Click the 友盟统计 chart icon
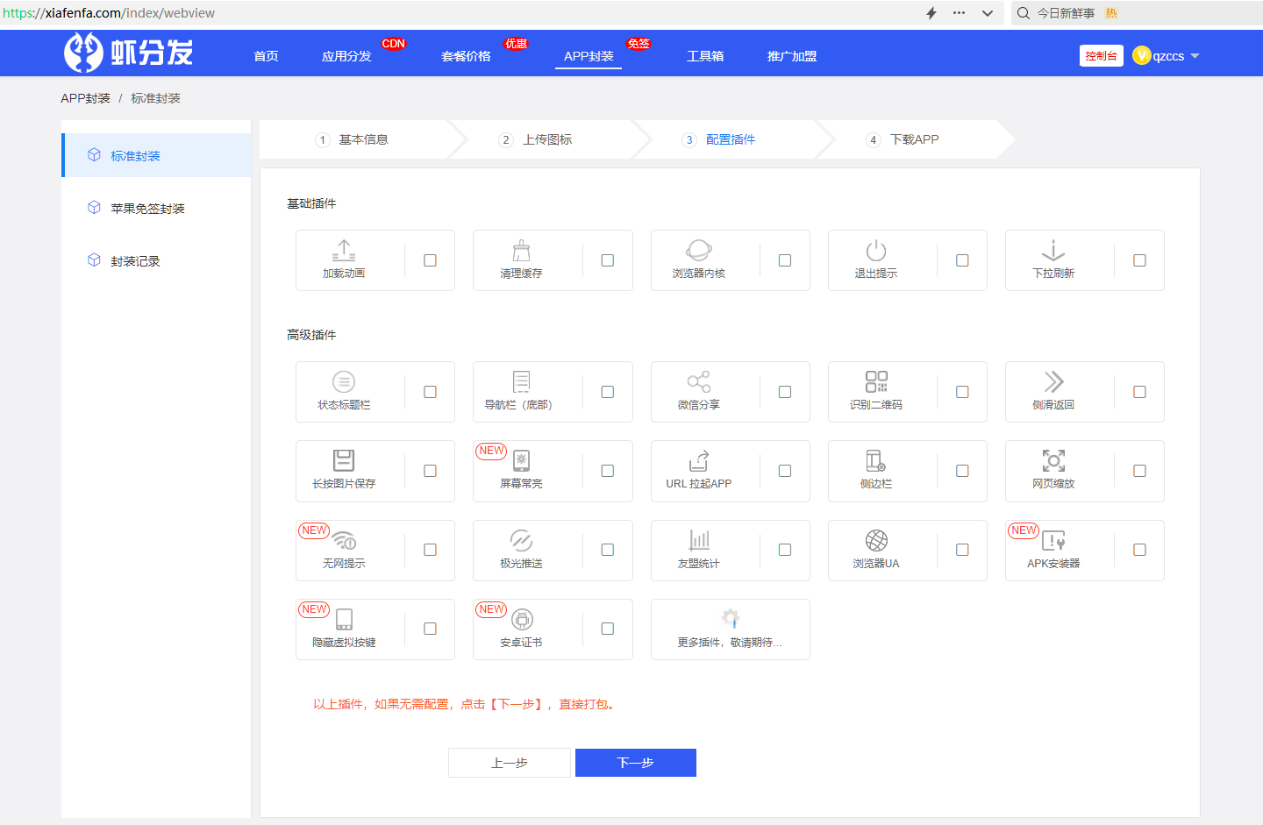The width and height of the screenshot is (1263, 825). (x=699, y=540)
